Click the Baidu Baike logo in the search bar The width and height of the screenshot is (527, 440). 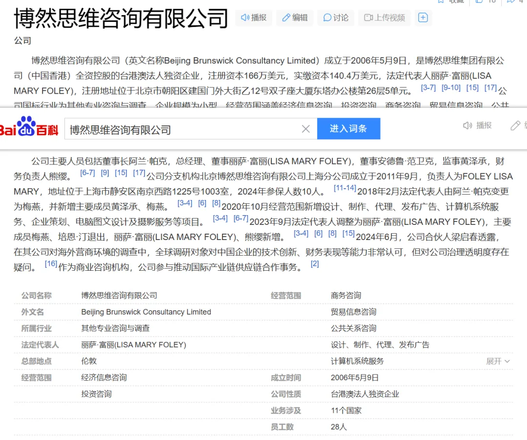click(29, 127)
